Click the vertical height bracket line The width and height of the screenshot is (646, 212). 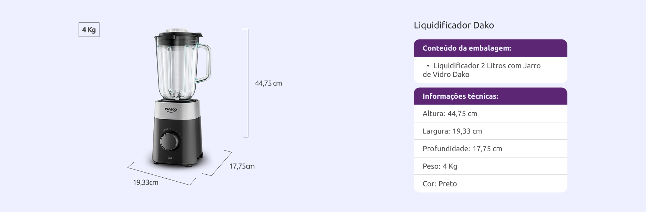[x=248, y=83]
